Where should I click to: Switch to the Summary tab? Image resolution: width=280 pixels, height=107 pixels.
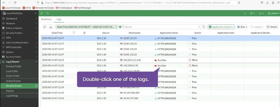coord(46,19)
